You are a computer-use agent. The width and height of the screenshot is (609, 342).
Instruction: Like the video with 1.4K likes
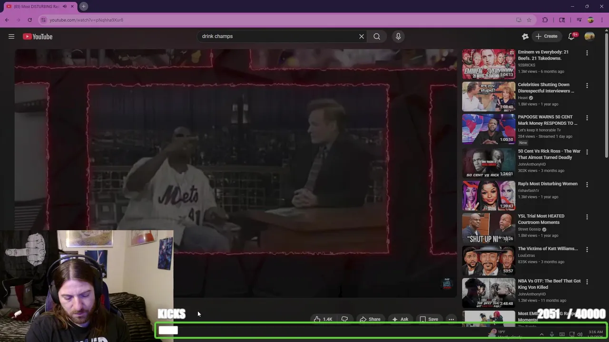(323, 319)
